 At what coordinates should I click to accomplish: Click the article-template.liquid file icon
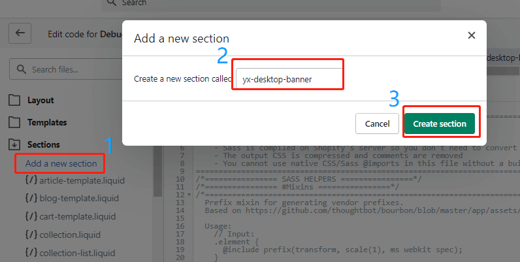pos(31,180)
